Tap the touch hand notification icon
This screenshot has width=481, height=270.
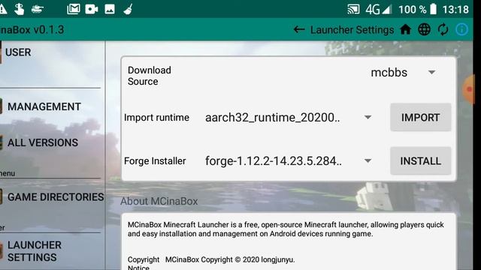[x=19, y=9]
